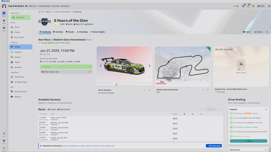This screenshot has width=271, height=152.
Task: Select the 11:00 PM Friday, June 27 race row
Action: (131, 118)
